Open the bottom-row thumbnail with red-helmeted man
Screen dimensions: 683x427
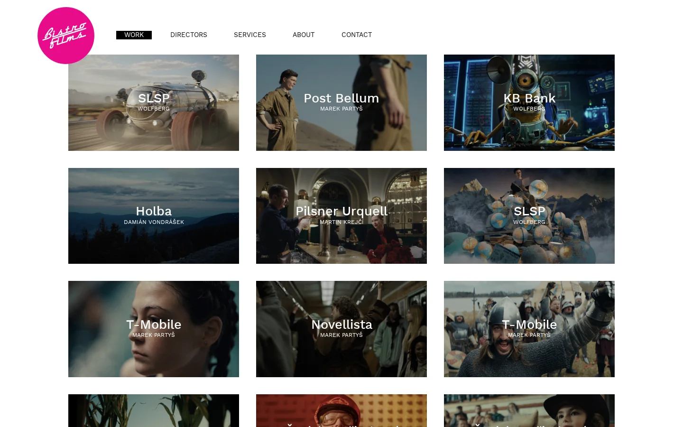click(341, 410)
